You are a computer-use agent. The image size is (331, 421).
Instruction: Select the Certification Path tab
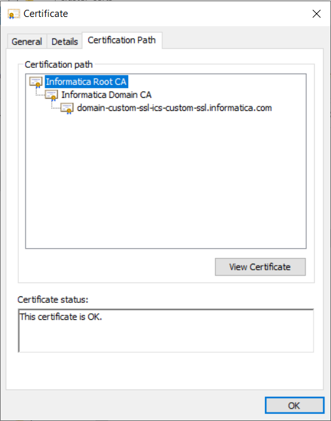click(x=122, y=40)
